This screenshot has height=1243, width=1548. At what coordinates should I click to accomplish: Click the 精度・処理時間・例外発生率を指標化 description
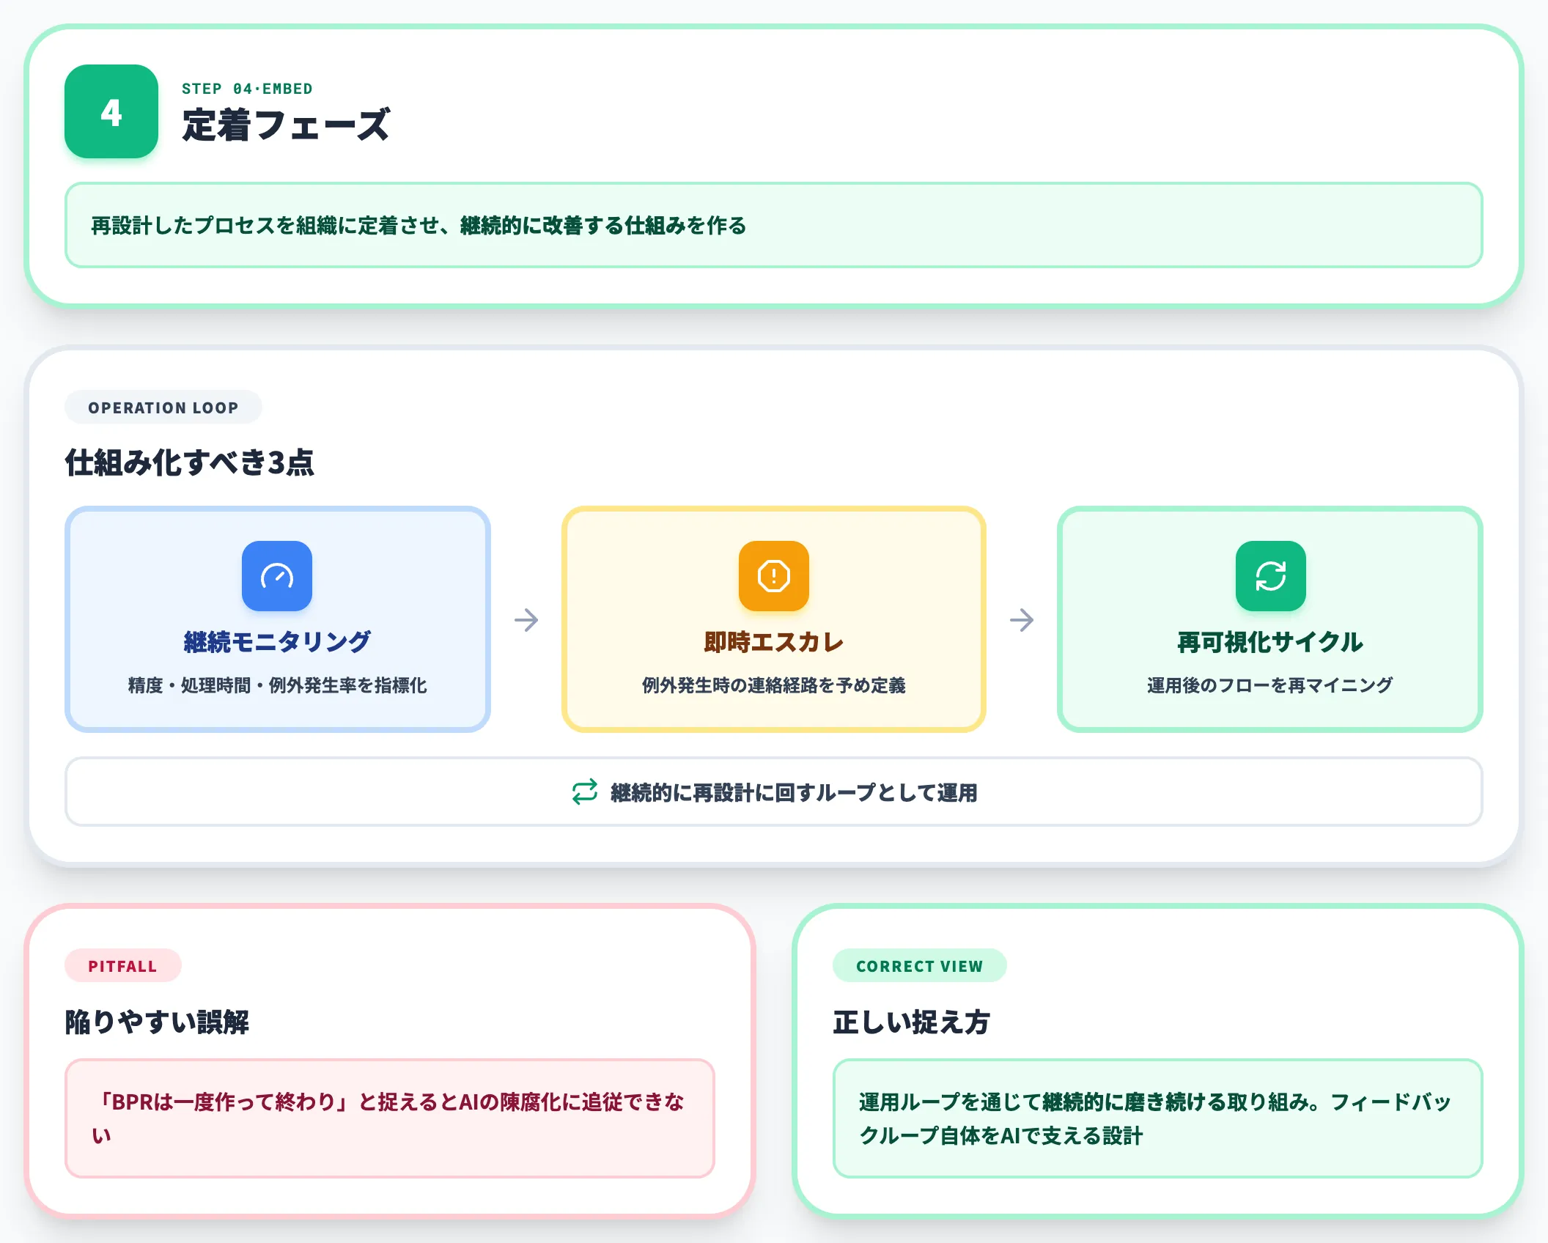277,685
